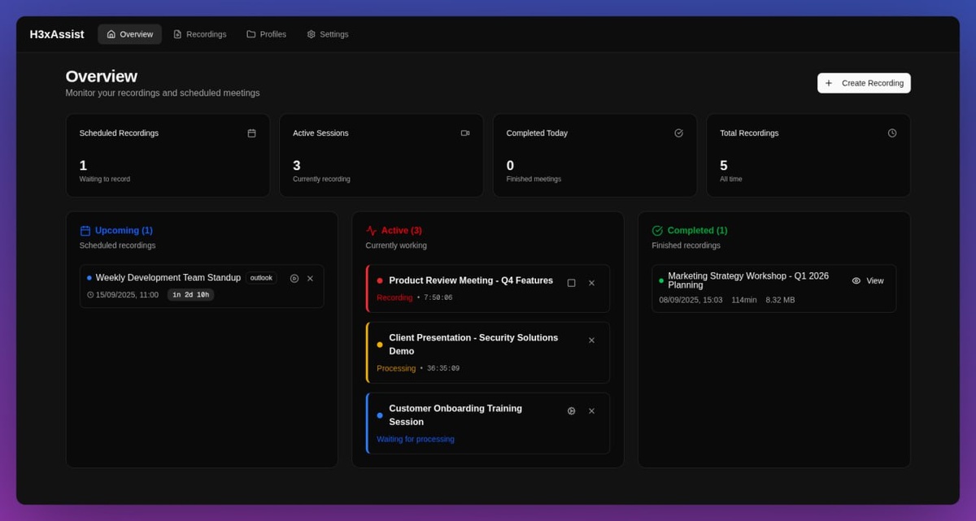The height and width of the screenshot is (521, 976).
Task: Cancel the Product Review Meeting session
Action: (x=591, y=283)
